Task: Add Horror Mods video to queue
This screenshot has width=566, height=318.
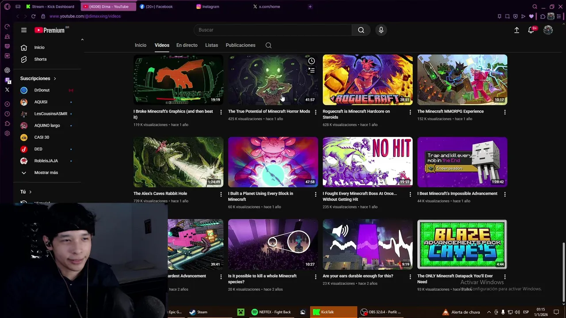Action: coord(312,70)
